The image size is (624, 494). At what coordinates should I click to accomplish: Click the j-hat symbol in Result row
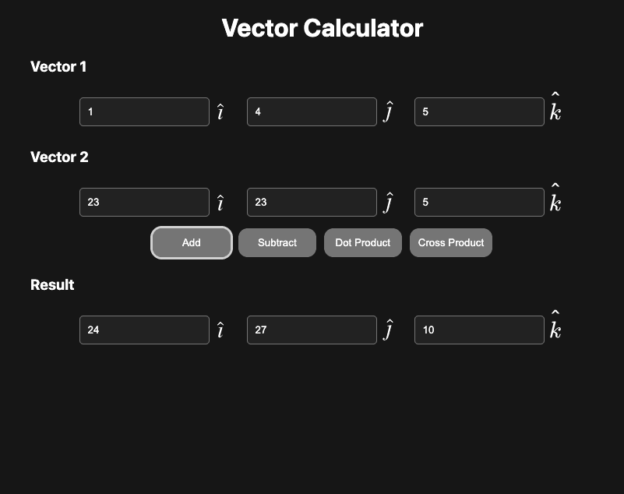[x=388, y=331]
